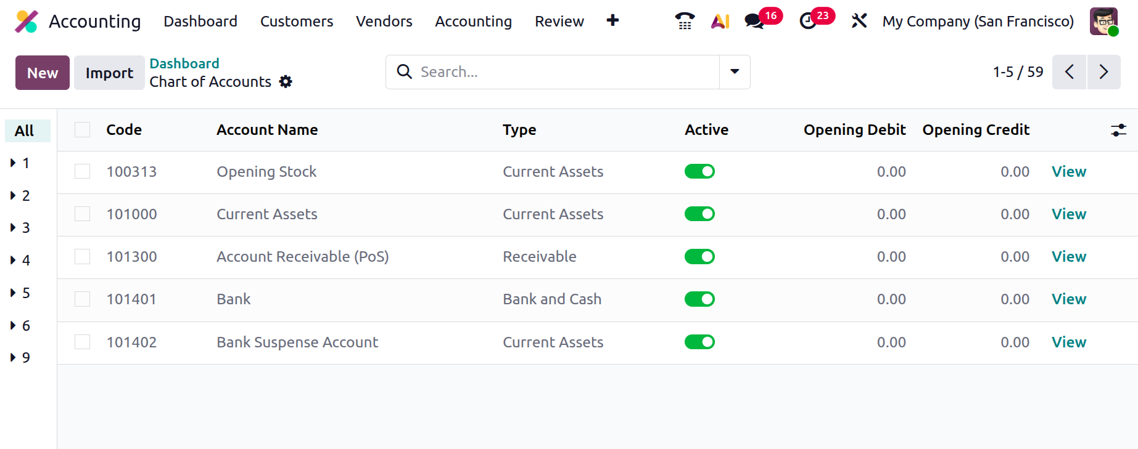The width and height of the screenshot is (1138, 449).
Task: Click View link for Bank Suspense Account
Action: pyautogui.click(x=1068, y=342)
